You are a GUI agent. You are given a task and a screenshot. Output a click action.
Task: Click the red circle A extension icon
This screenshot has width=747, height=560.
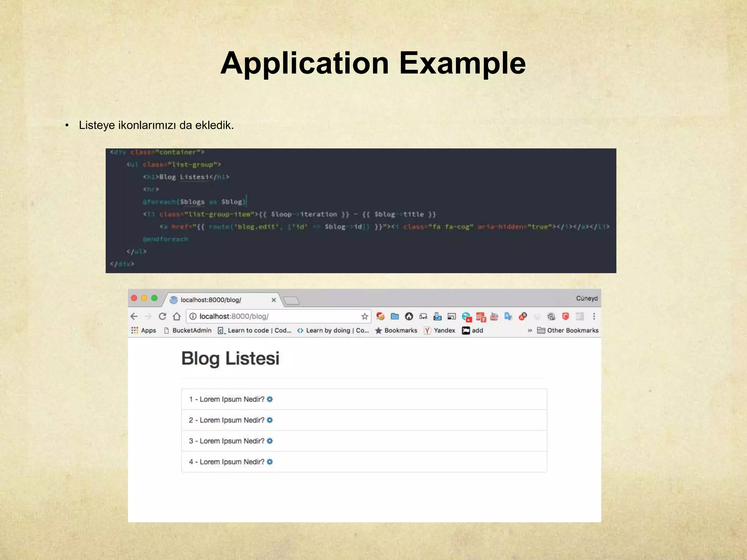point(523,316)
